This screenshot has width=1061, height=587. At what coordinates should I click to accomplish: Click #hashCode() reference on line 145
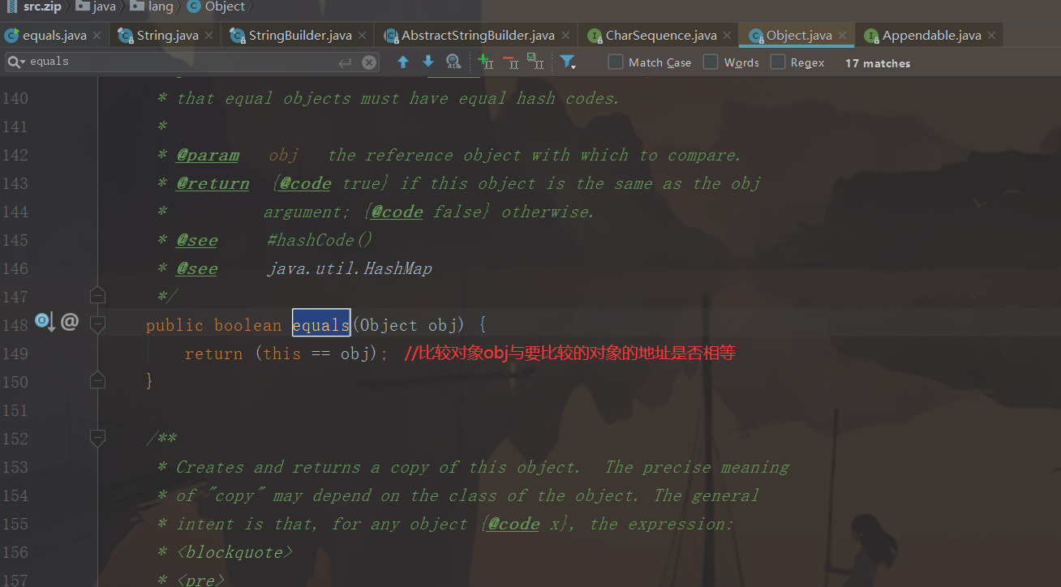[x=320, y=240]
